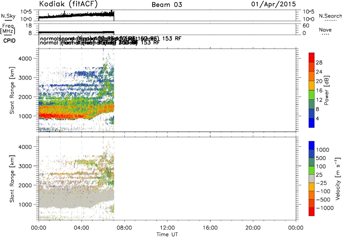
Task: Pick the blue top segment of Velocity colorbar
Action: pos(312,145)
